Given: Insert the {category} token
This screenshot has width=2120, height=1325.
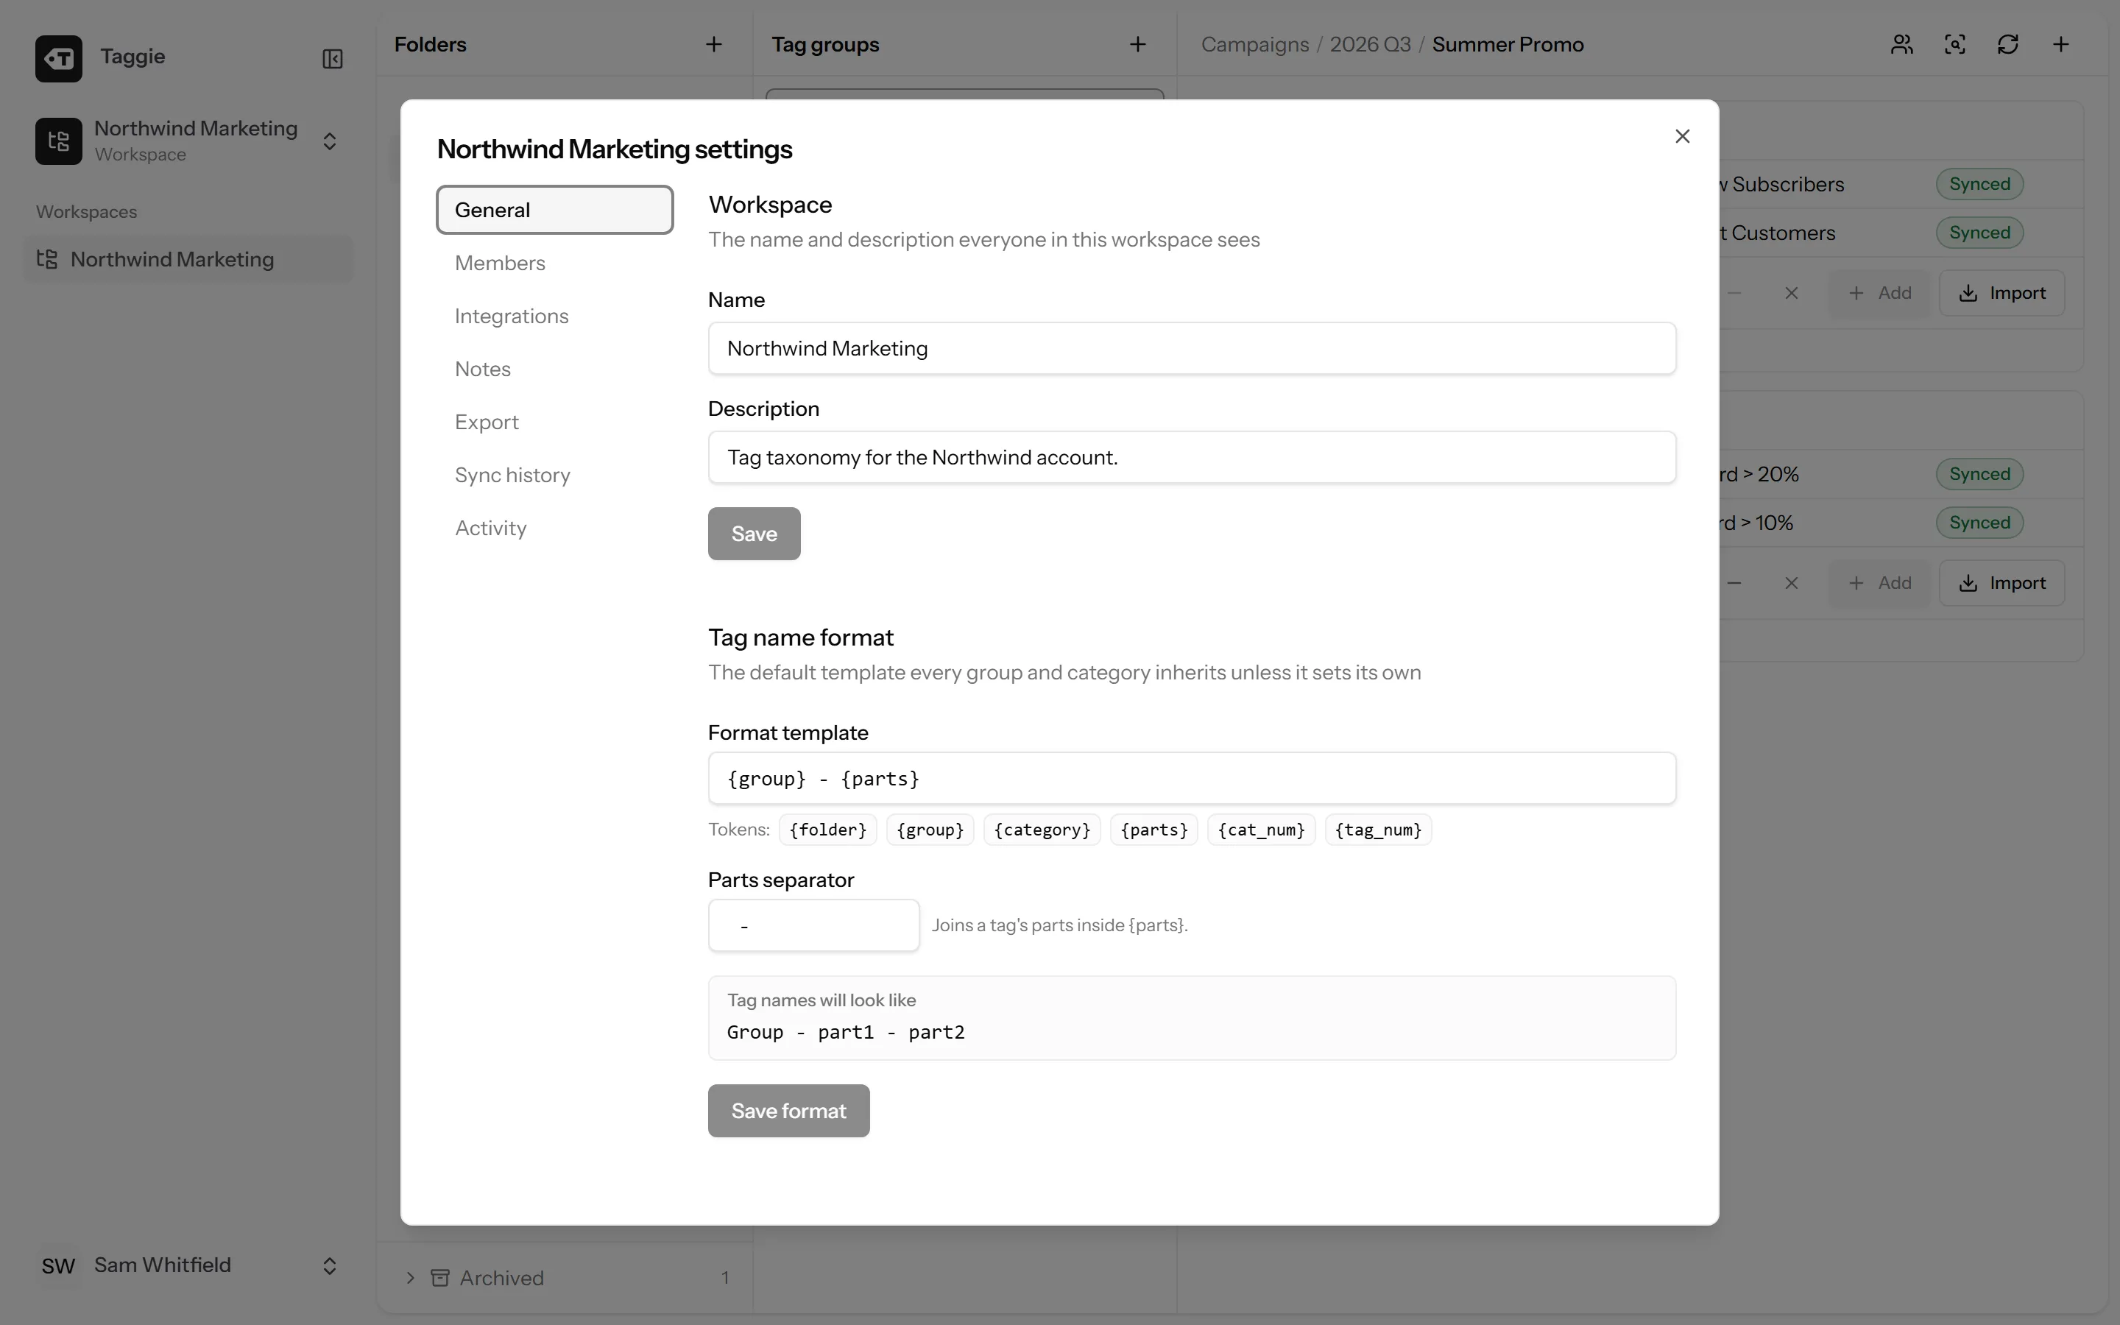Looking at the screenshot, I should [1042, 829].
